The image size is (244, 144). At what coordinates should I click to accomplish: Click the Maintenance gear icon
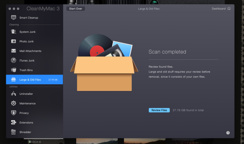pyautogui.click(x=14, y=103)
